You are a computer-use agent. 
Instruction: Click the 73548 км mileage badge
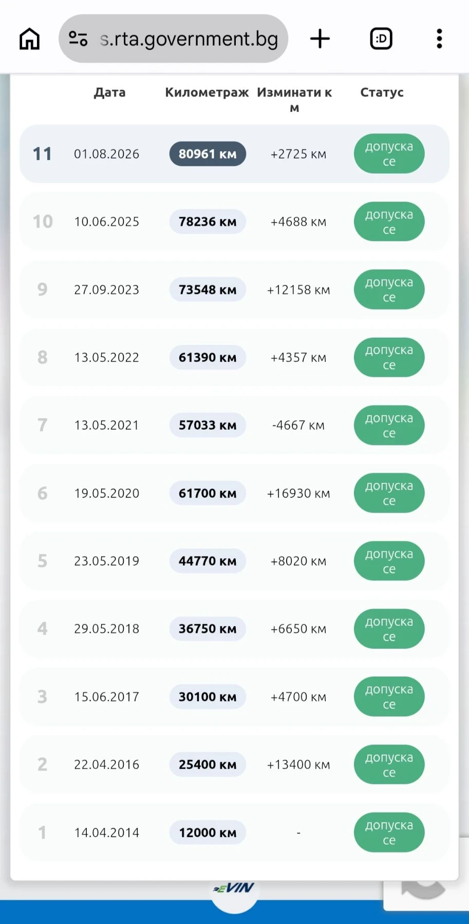tap(208, 290)
